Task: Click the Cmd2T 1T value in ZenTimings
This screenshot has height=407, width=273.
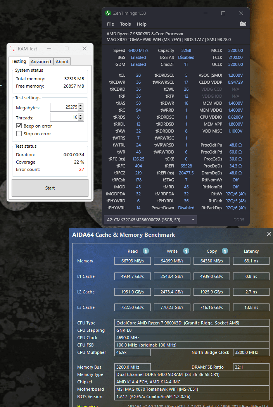Action: pos(186,64)
